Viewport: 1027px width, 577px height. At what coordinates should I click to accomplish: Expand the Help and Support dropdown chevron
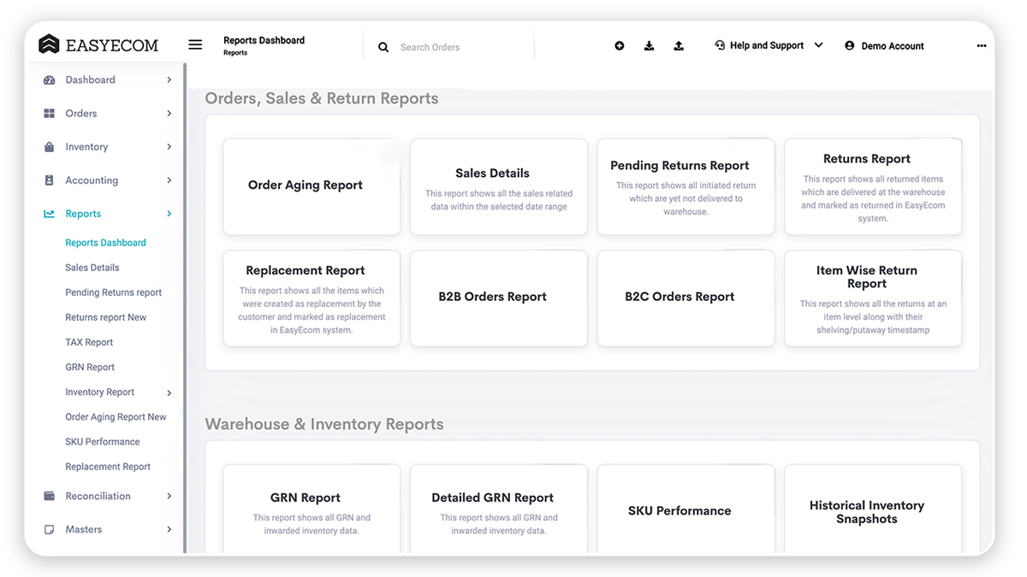(818, 45)
